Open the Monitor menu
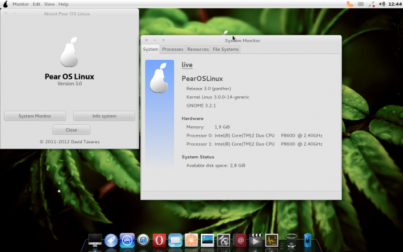 [21, 4]
